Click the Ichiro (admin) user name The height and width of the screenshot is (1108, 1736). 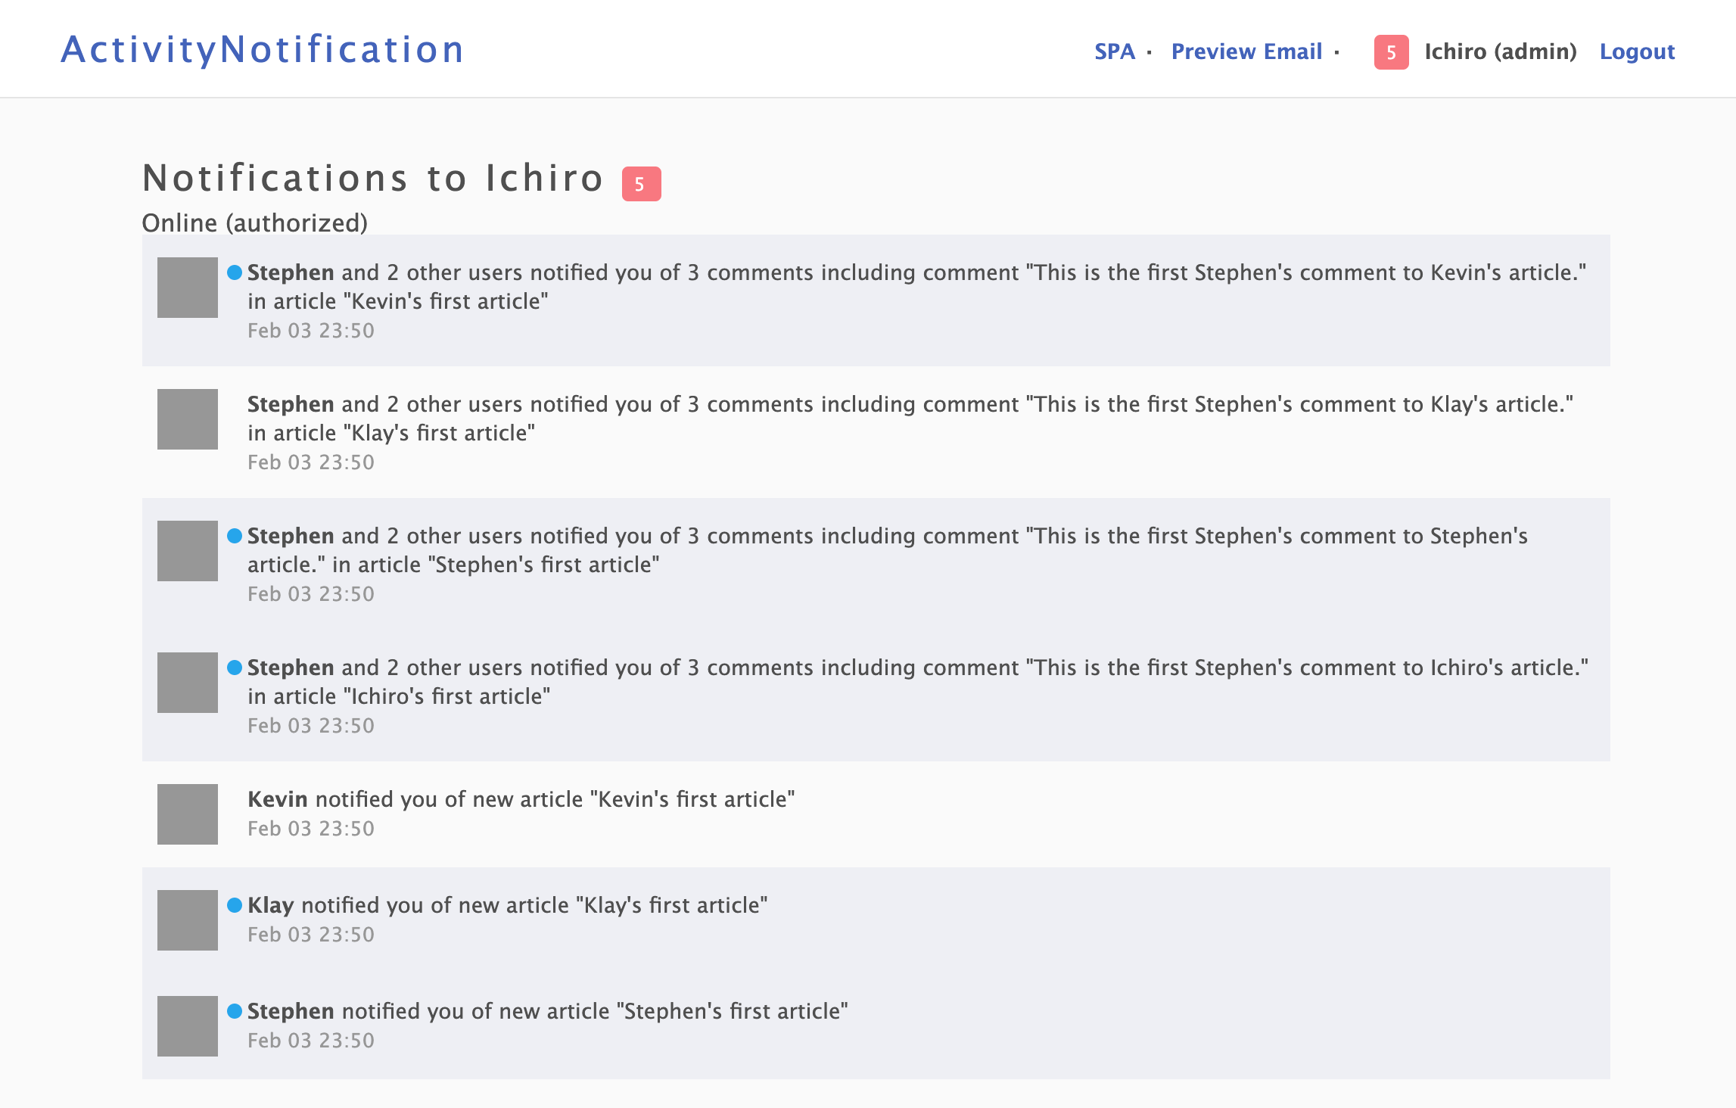[x=1500, y=51]
